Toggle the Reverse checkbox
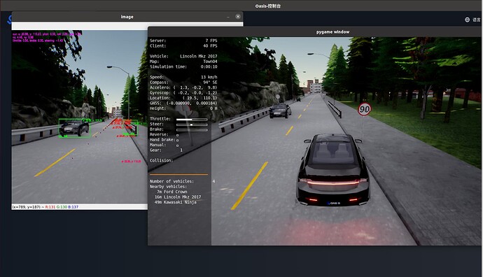Screen dimensions: 483x277 (x=177, y=135)
